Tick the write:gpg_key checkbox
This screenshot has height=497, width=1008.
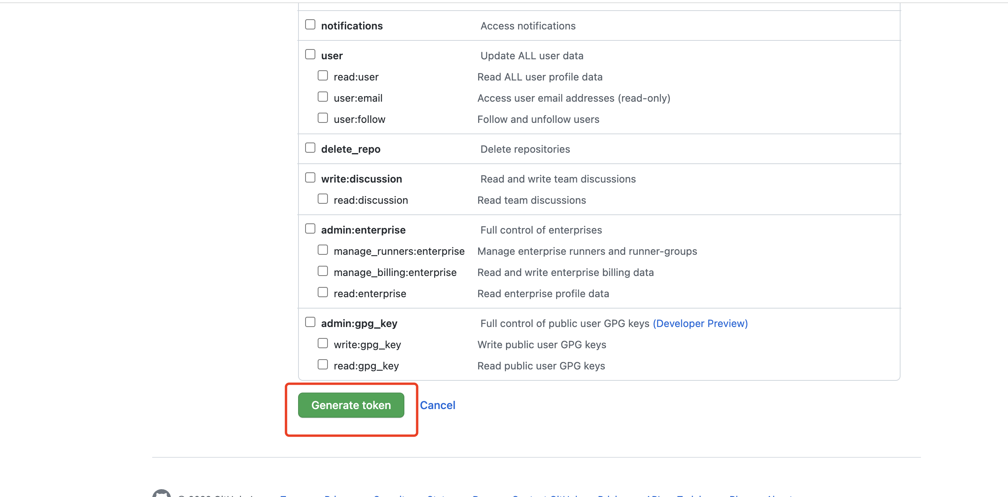323,344
